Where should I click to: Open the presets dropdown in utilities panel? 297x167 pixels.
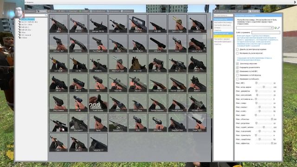pyautogui.click(x=255, y=28)
